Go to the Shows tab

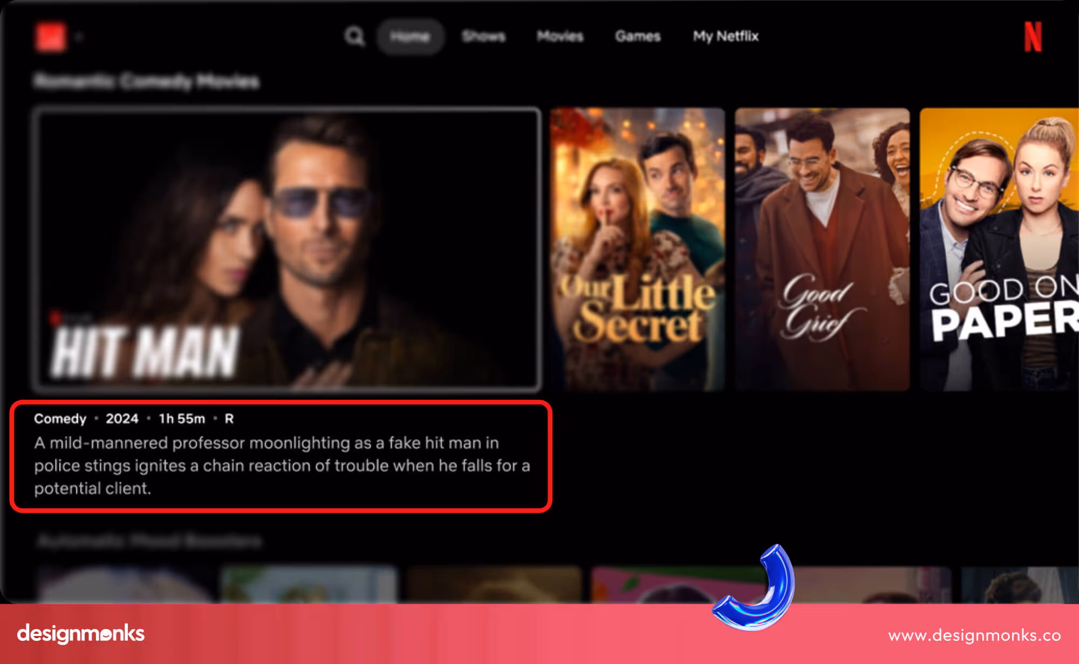(483, 37)
